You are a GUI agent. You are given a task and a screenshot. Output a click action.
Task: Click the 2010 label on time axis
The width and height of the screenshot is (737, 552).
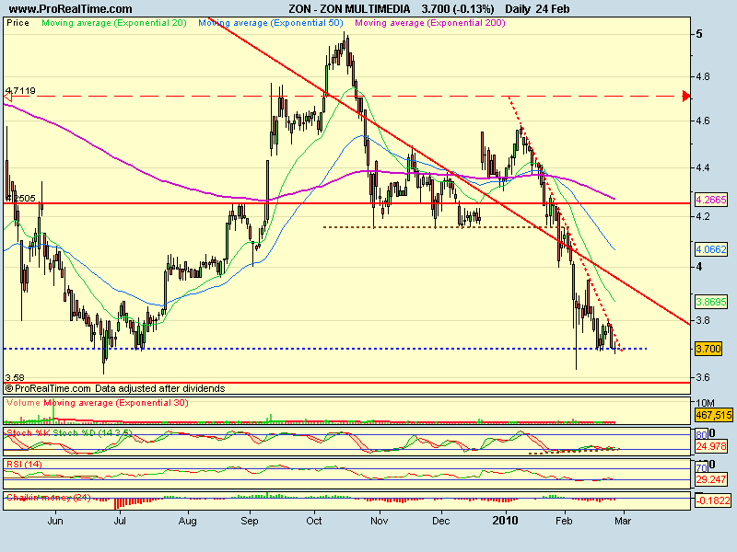coord(505,521)
